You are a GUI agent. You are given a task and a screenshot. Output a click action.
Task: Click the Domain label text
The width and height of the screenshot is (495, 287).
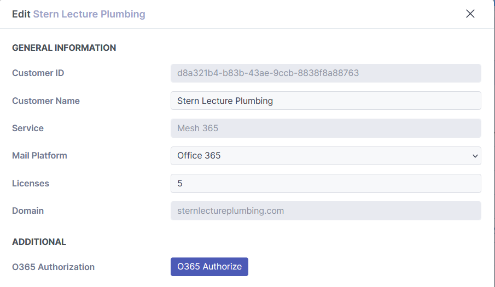(28, 210)
